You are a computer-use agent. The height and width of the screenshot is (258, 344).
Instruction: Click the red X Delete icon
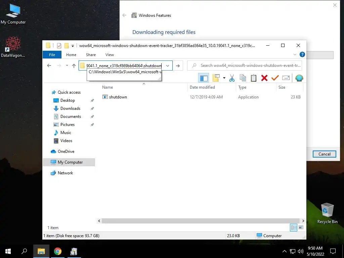point(264,78)
